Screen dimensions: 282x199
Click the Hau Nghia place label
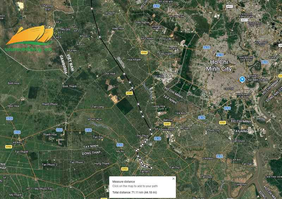click(142, 23)
